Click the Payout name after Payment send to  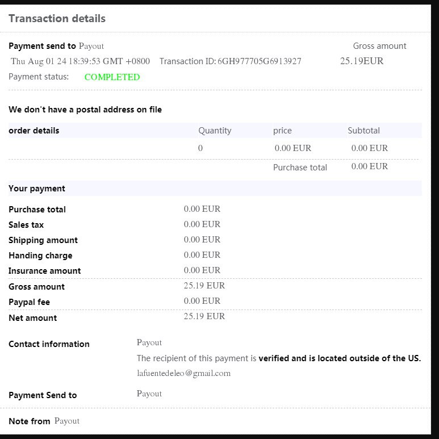(91, 46)
